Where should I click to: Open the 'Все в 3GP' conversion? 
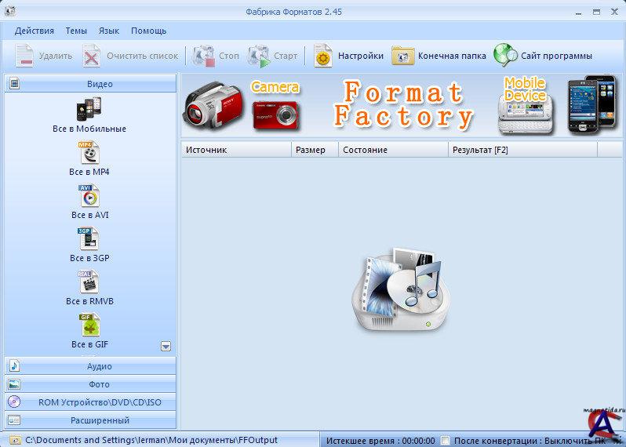coord(89,238)
